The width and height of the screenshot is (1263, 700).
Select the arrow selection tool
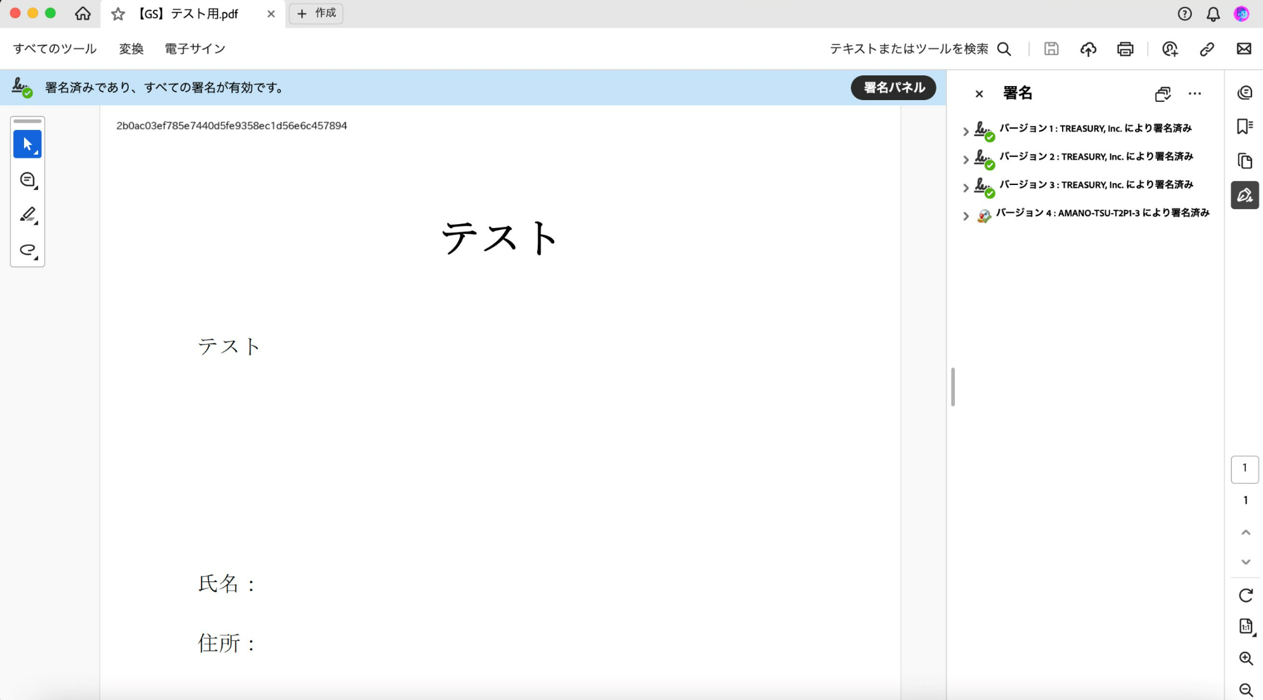(26, 144)
